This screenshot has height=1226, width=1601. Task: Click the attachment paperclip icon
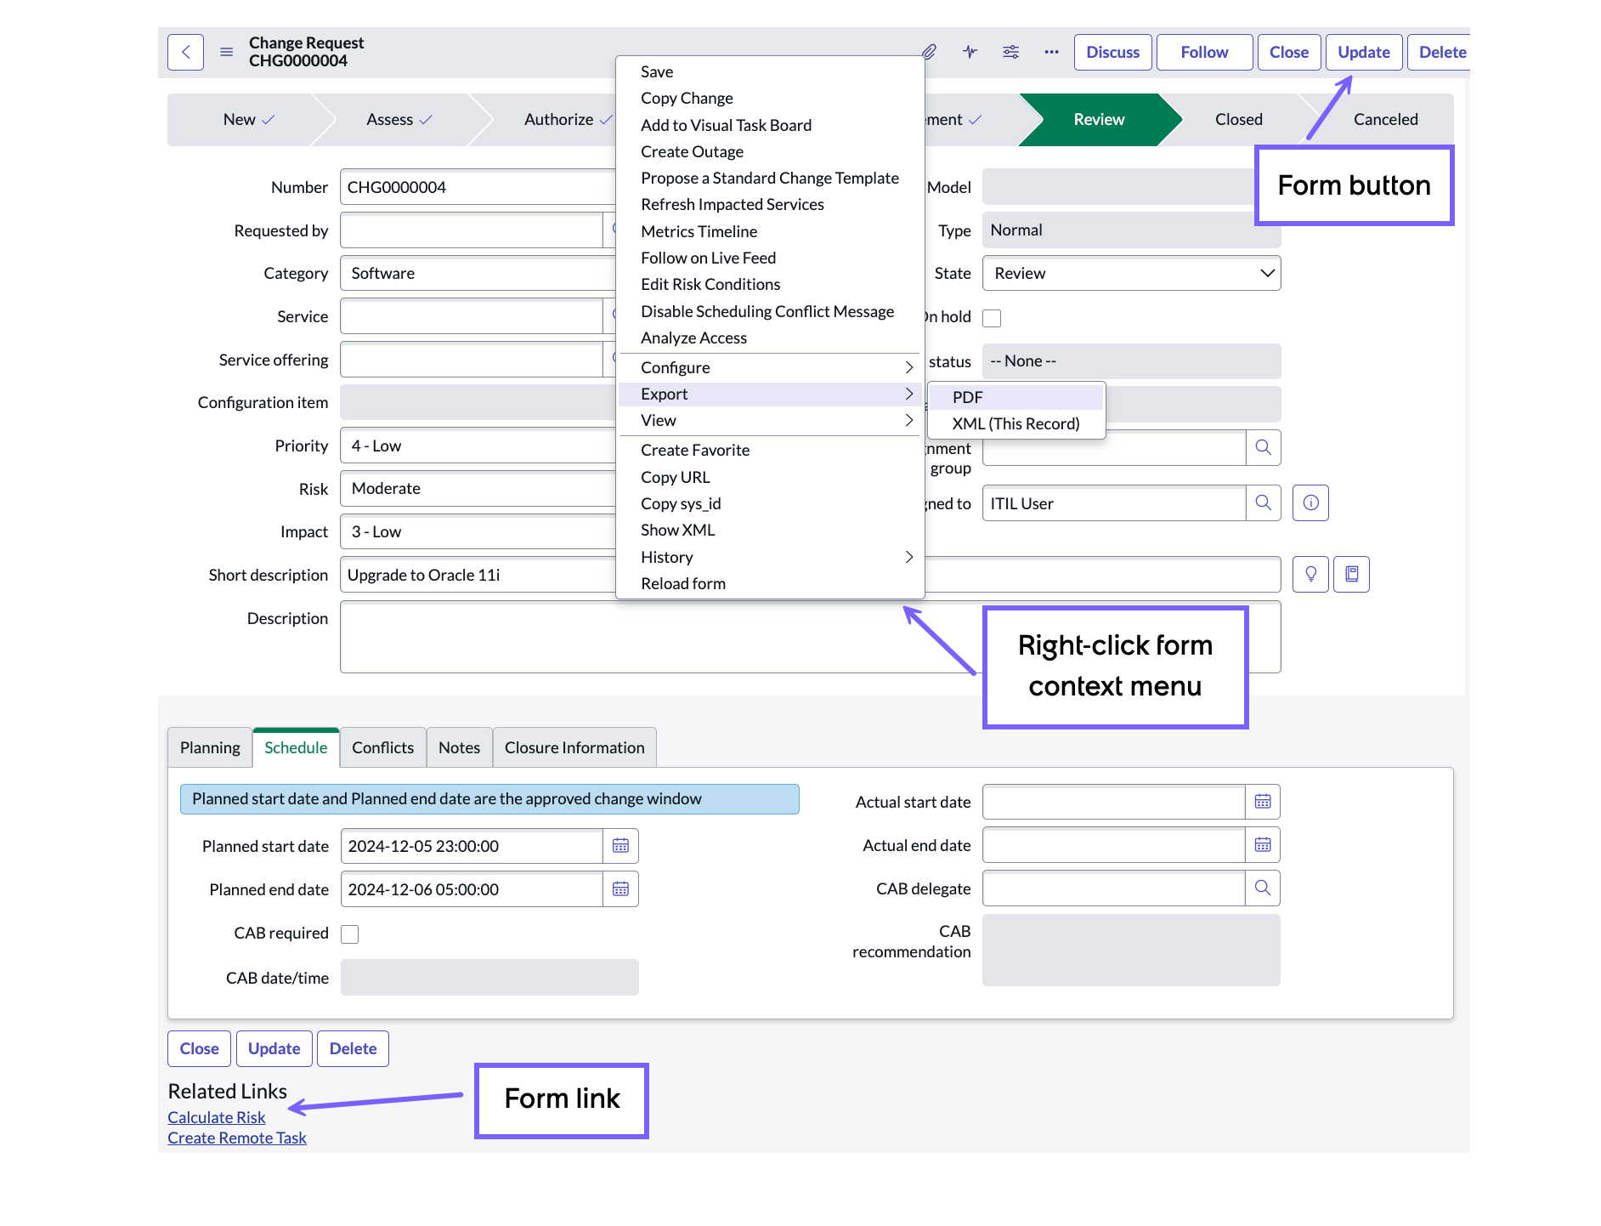[x=929, y=52]
